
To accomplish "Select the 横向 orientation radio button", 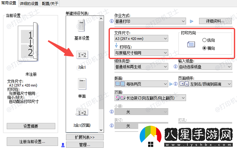I will point(204,48).
